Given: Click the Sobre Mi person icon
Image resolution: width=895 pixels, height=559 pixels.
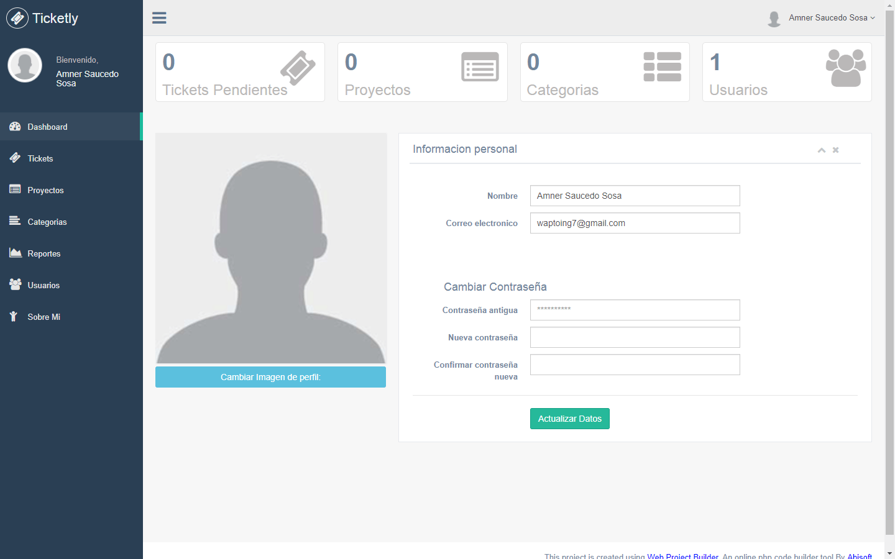Looking at the screenshot, I should pyautogui.click(x=14, y=316).
